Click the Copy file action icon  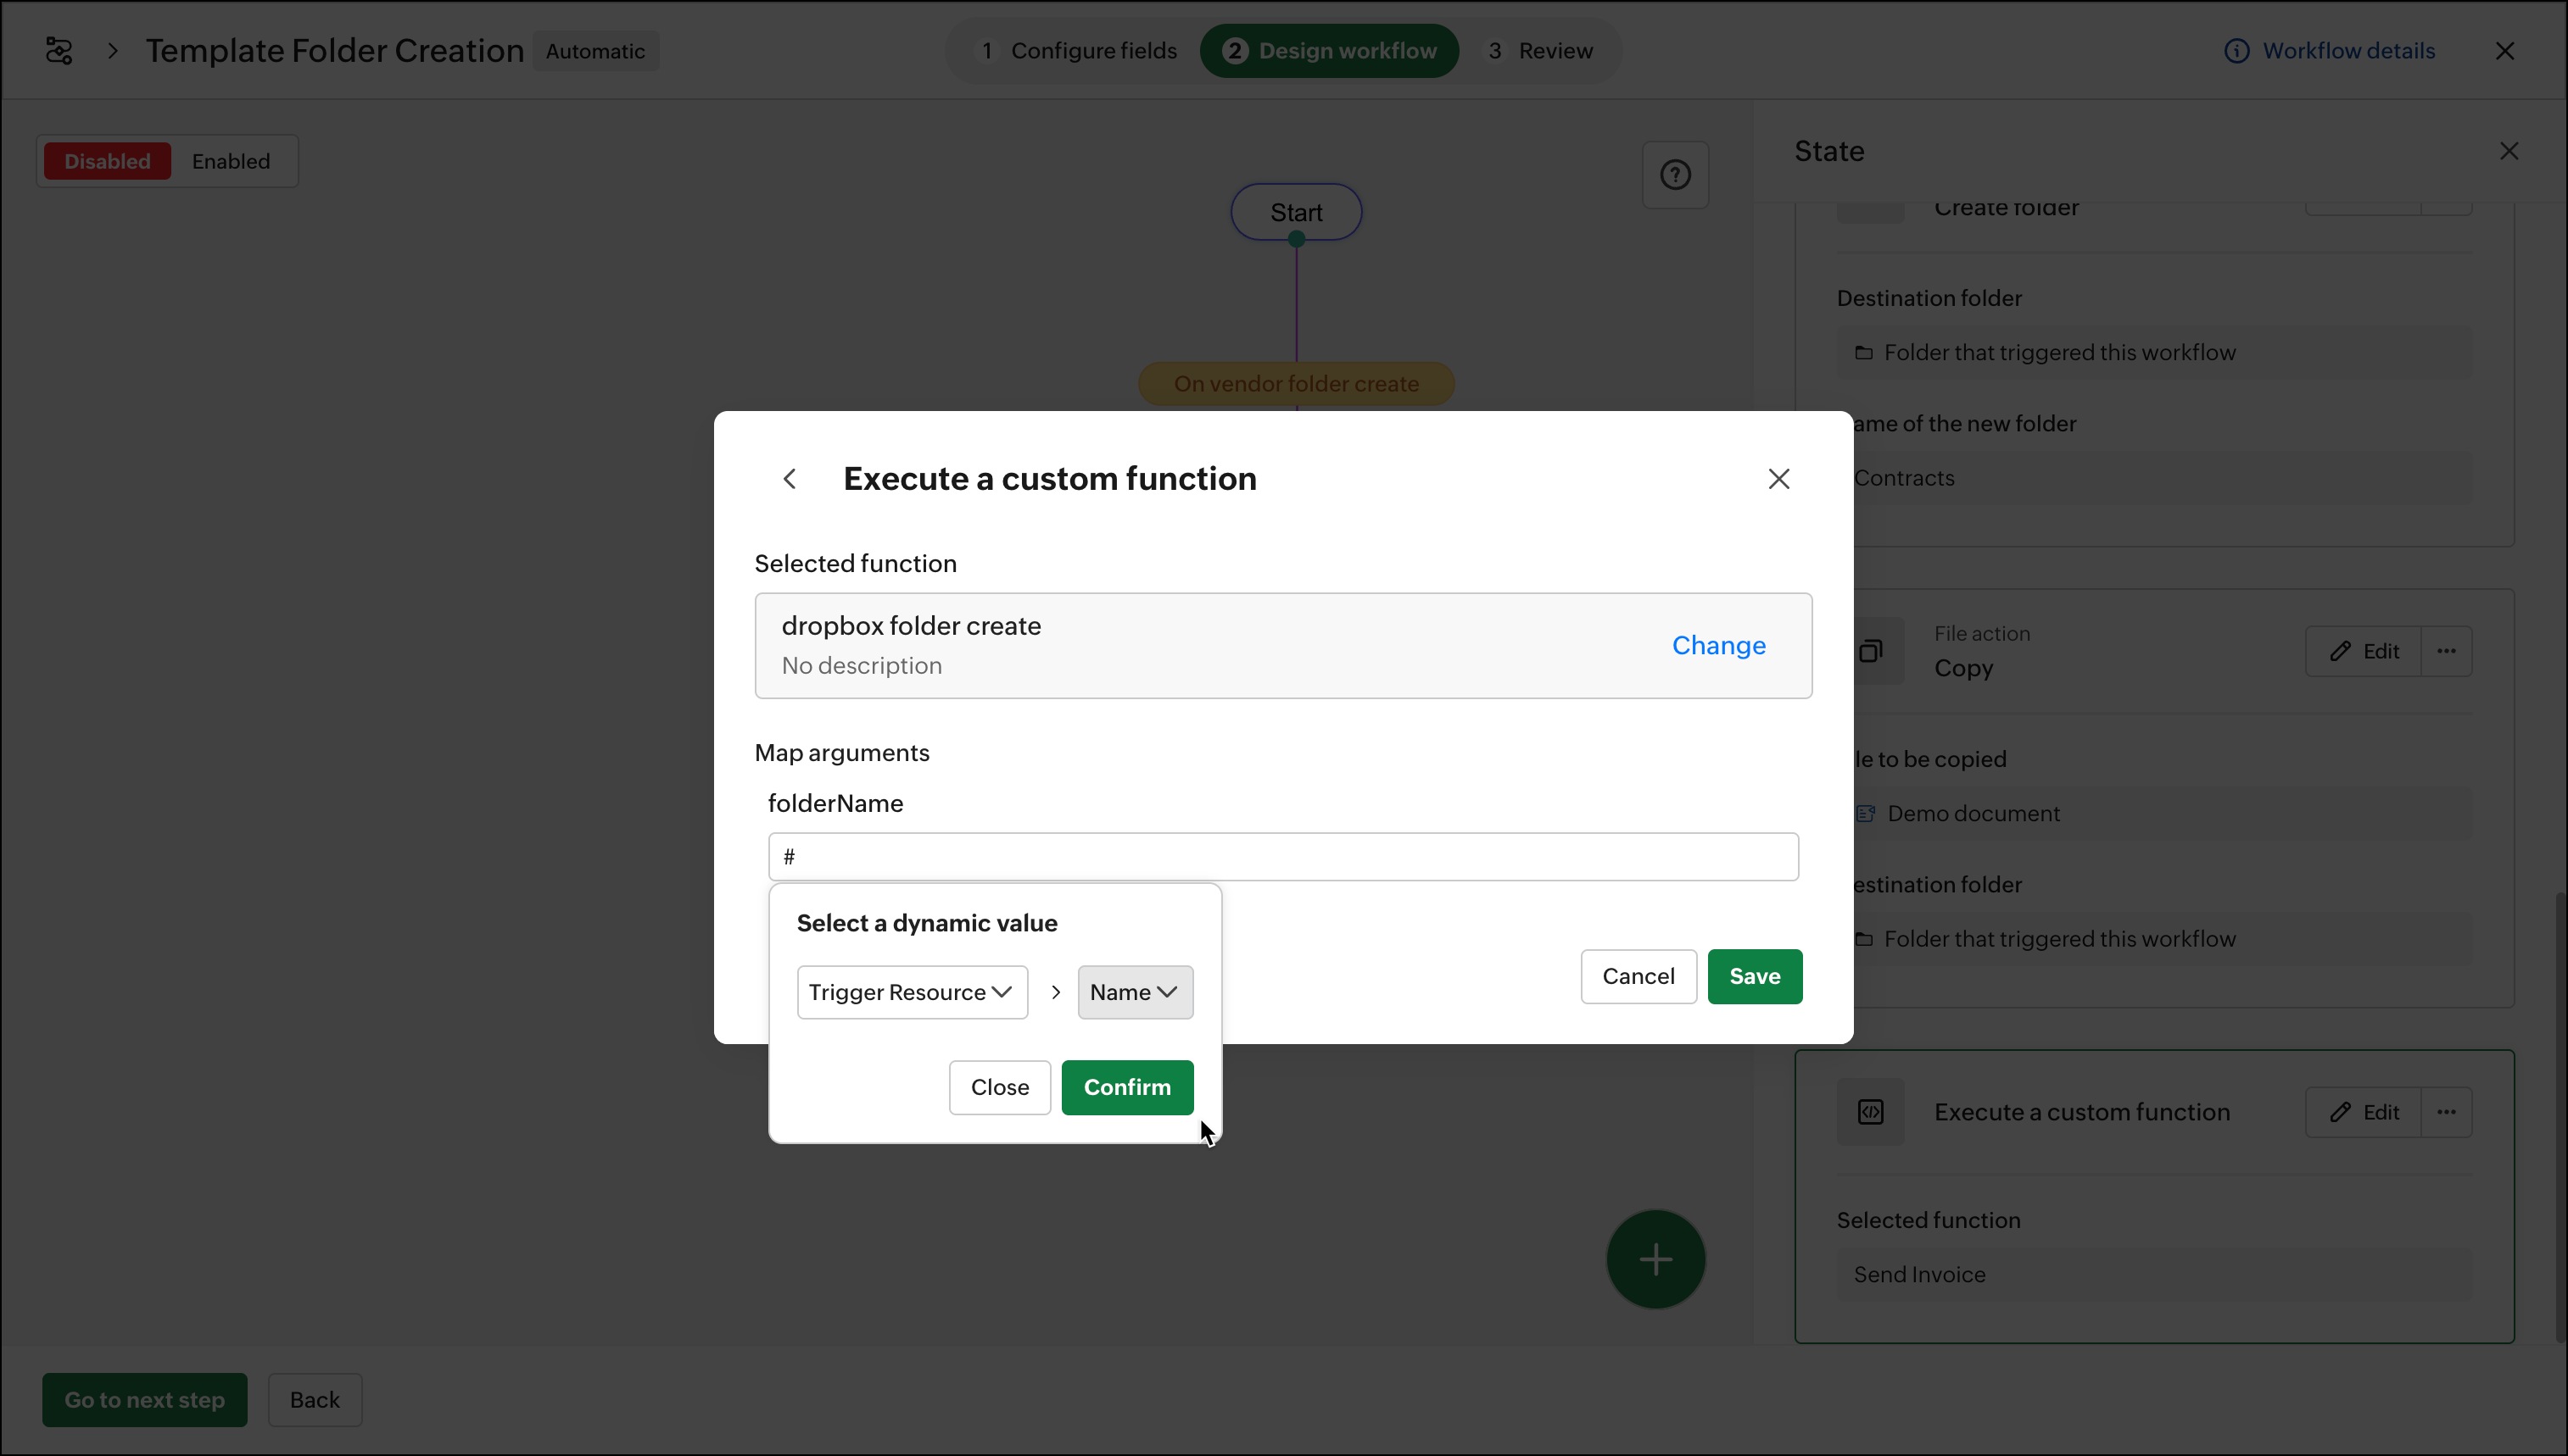click(x=1870, y=652)
